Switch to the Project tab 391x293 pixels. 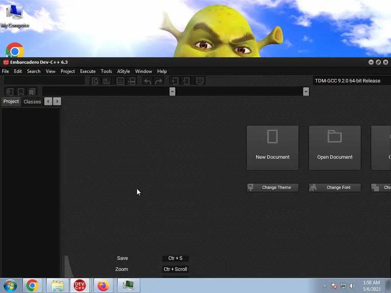[x=11, y=101]
